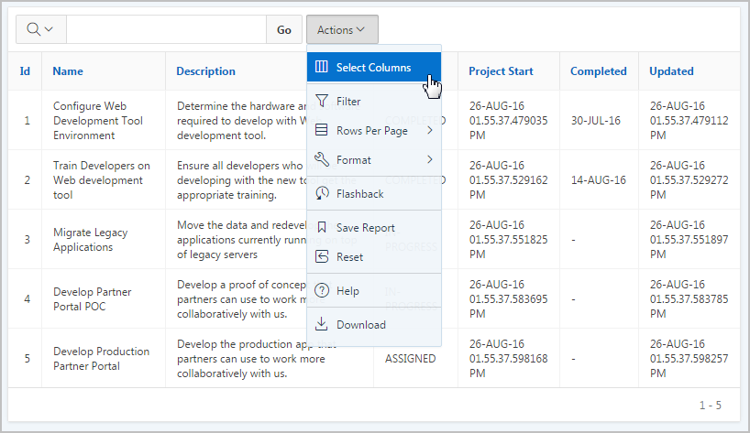Image resolution: width=750 pixels, height=433 pixels.
Task: Click the Updated column header
Action: pyautogui.click(x=671, y=70)
